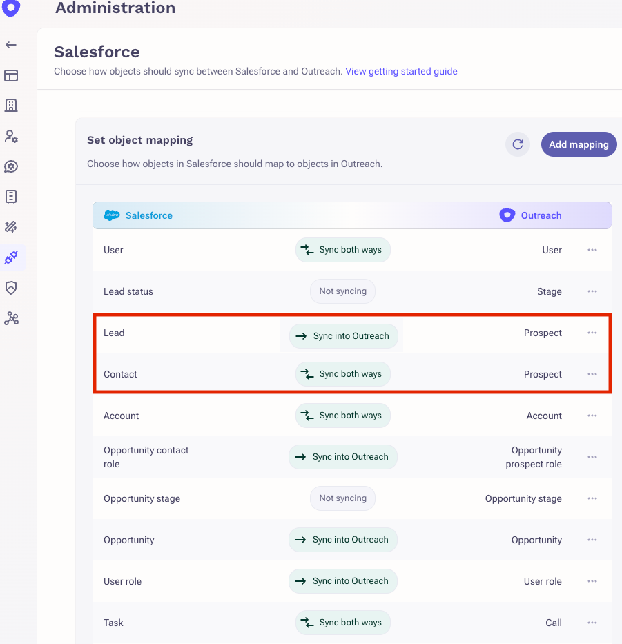Open the security shield icon
The height and width of the screenshot is (644, 622).
(x=11, y=288)
